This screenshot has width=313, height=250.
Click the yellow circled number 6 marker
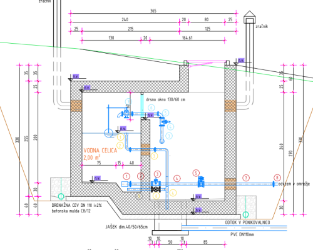[x=156, y=196]
